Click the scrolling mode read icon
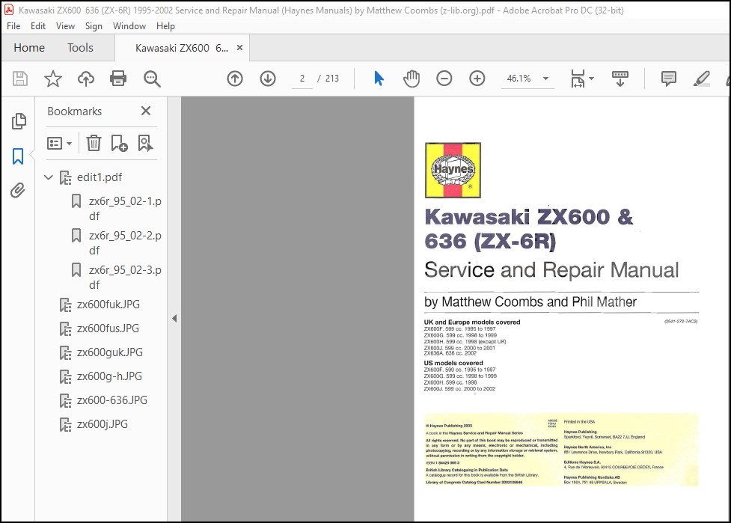Image resolution: width=731 pixels, height=523 pixels. (620, 79)
